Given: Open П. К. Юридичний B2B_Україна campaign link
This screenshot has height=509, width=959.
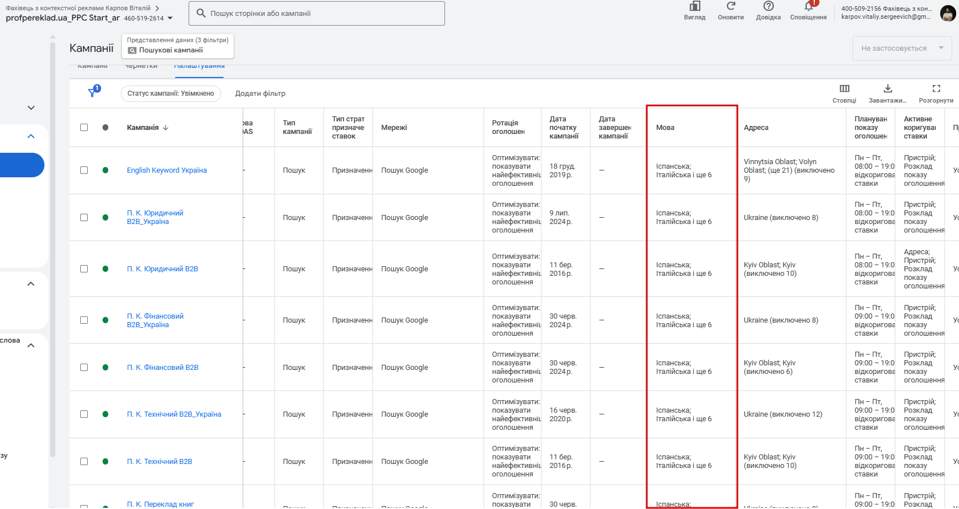Looking at the screenshot, I should click(x=155, y=217).
